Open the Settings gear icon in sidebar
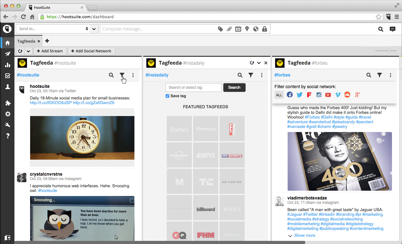 coord(8,114)
